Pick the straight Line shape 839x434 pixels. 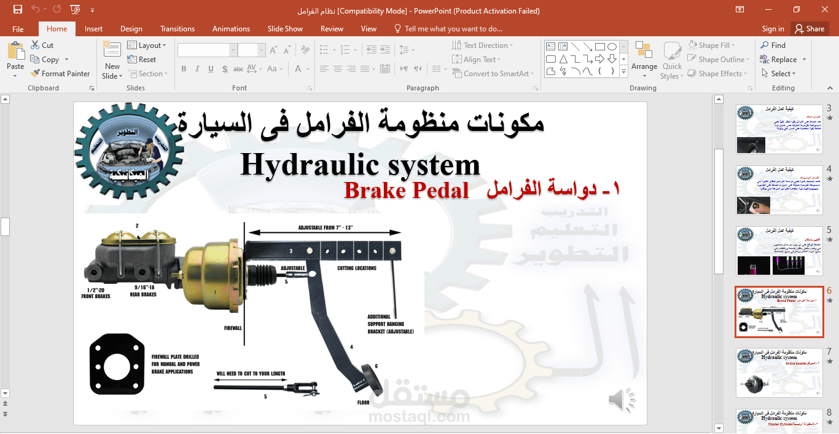coord(576,46)
